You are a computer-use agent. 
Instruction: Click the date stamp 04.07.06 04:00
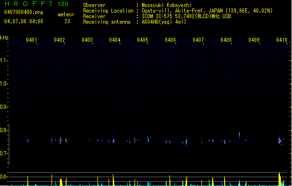point(24,21)
